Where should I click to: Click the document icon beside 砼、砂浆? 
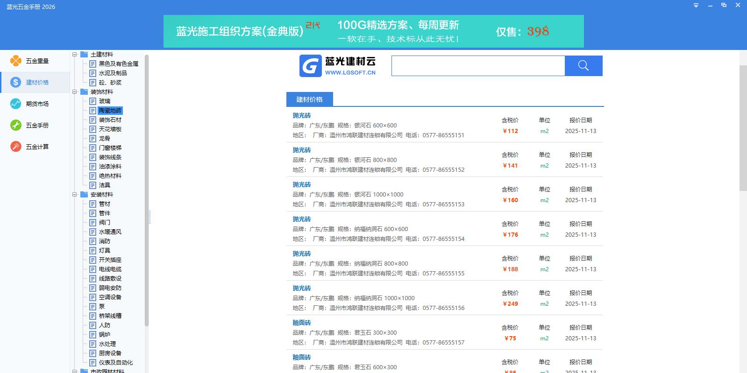pos(92,83)
